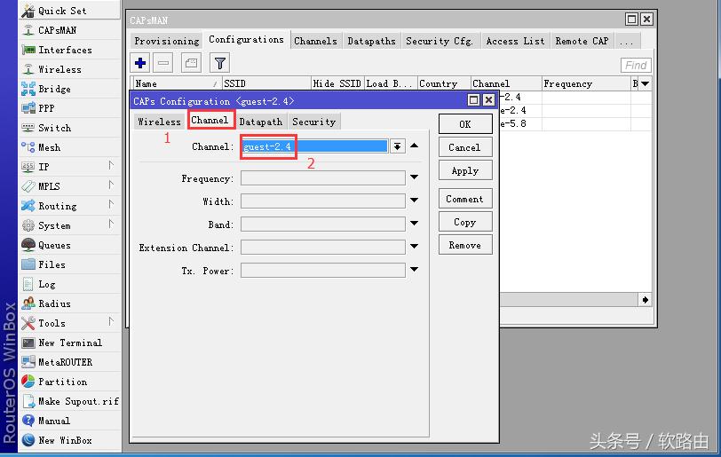Open the CAPsMAN sidebar entry
Image resolution: width=721 pixels, height=457 pixels.
tap(69, 30)
